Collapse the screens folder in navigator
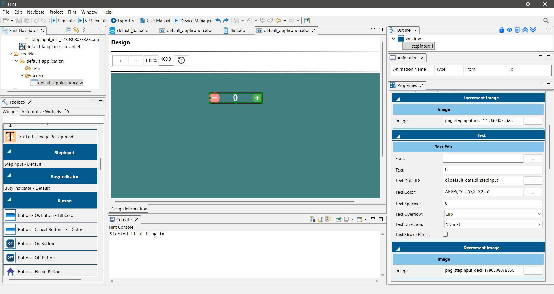 click(x=22, y=75)
